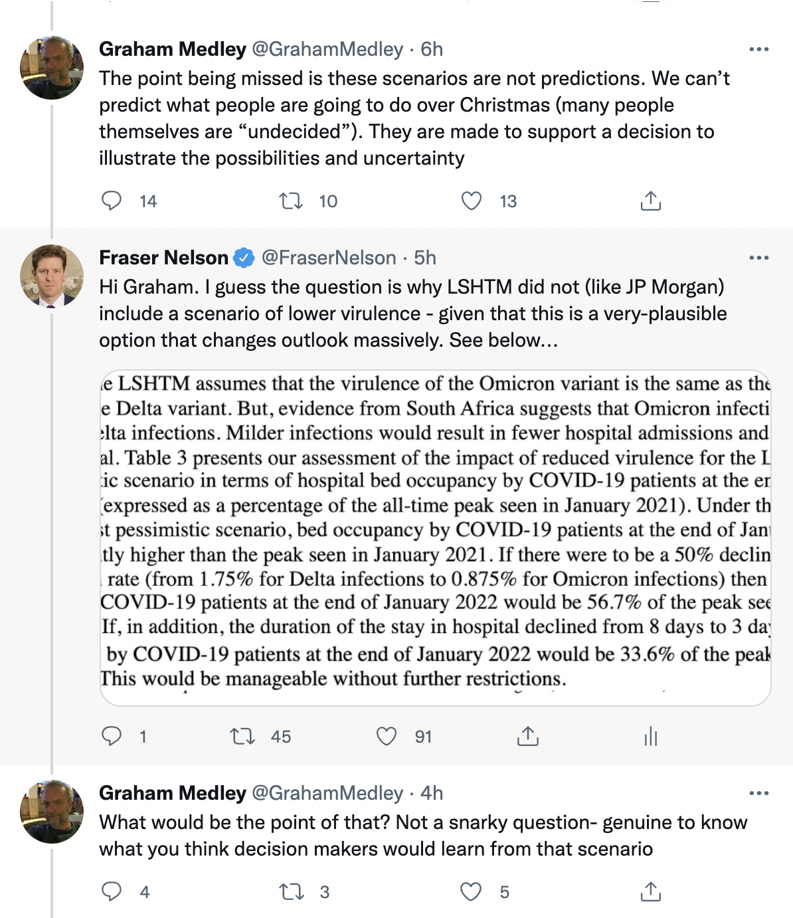Viewport: 793px width, 918px height.
Task: Retweet Graham Medley's 4h tweet
Action: click(291, 891)
